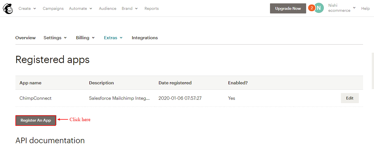Edit the ChimpConnect app

[x=350, y=98]
